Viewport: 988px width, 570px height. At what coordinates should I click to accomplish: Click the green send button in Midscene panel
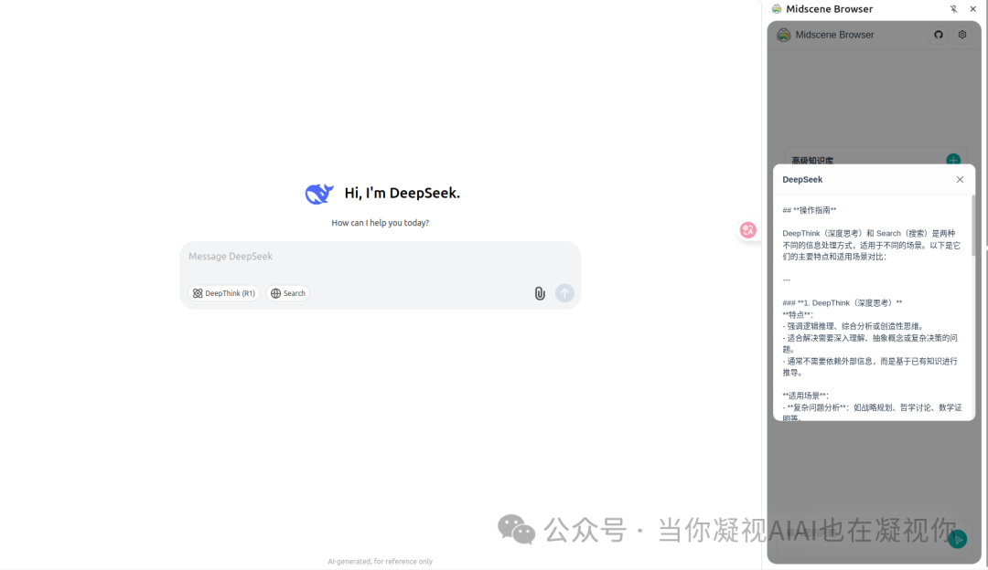pyautogui.click(x=957, y=539)
